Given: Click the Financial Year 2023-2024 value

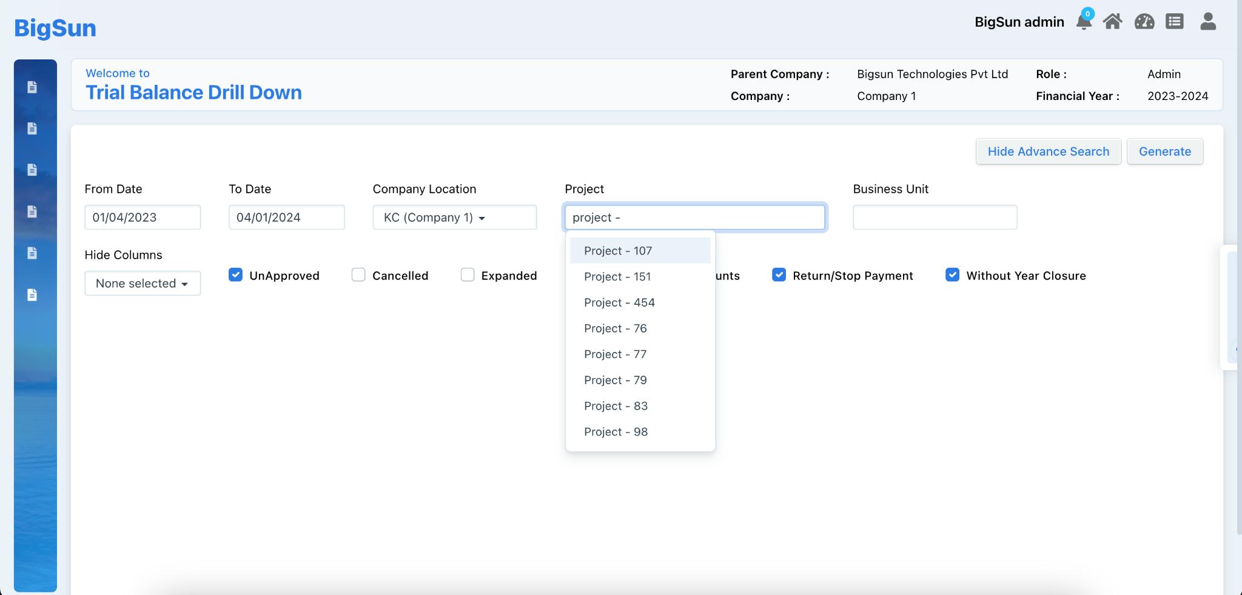Looking at the screenshot, I should click(x=1178, y=96).
